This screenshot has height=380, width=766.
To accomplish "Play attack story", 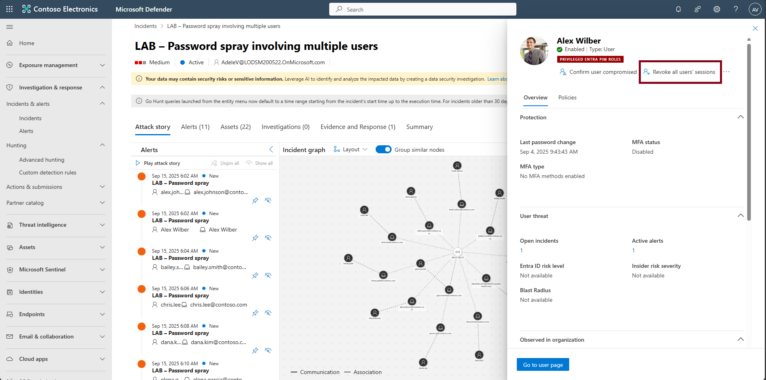I will (x=158, y=163).
